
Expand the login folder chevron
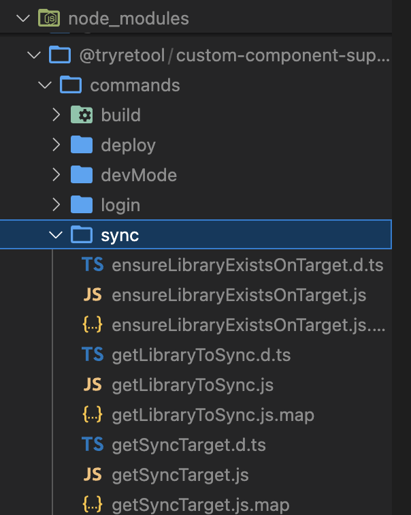coord(56,204)
